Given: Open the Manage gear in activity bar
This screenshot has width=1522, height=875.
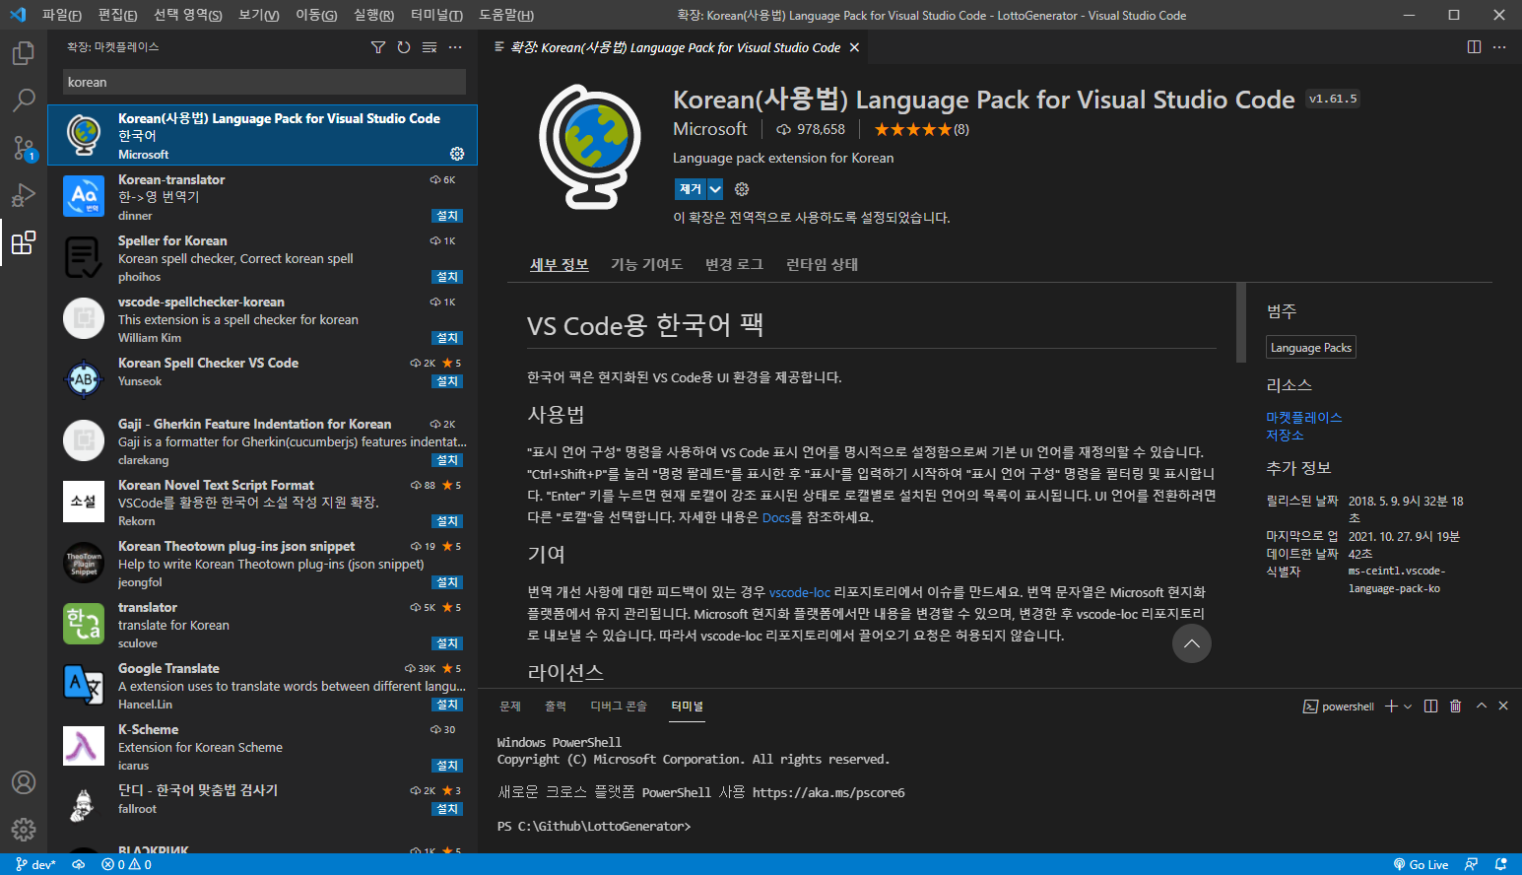Looking at the screenshot, I should (24, 830).
